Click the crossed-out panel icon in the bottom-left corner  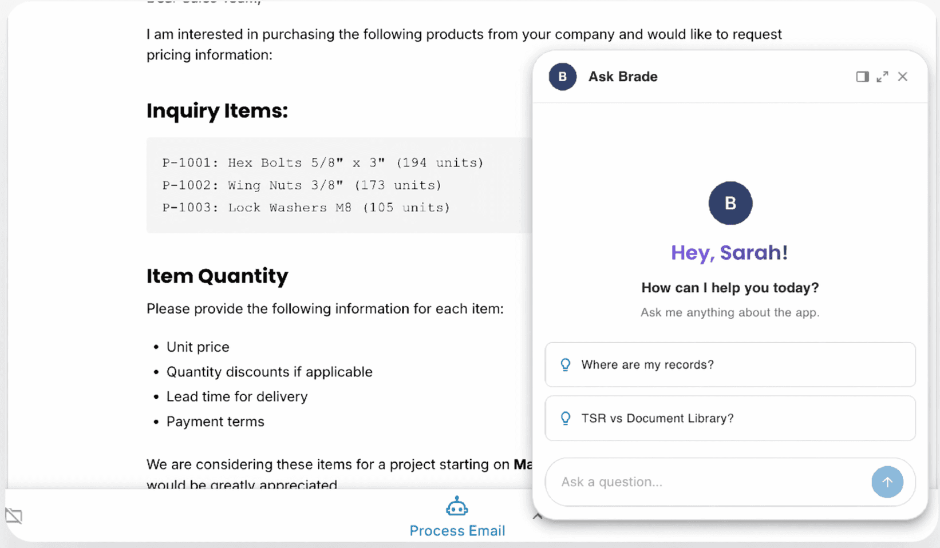click(14, 516)
